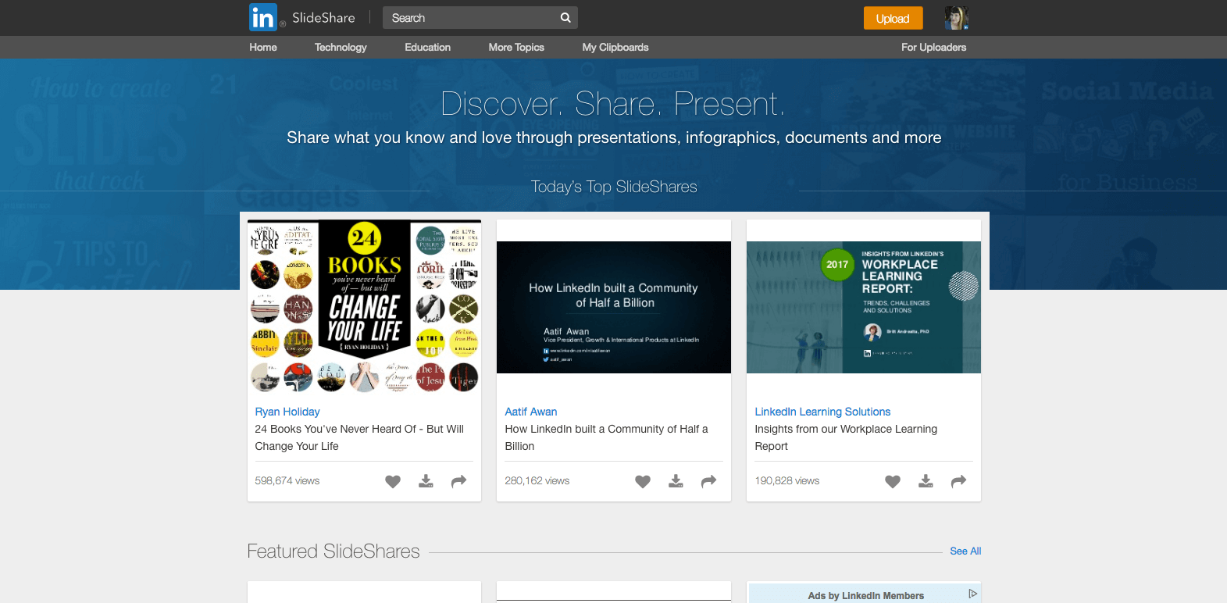1227x603 pixels.
Task: Click the LinkedIn logo icon
Action: [x=263, y=17]
